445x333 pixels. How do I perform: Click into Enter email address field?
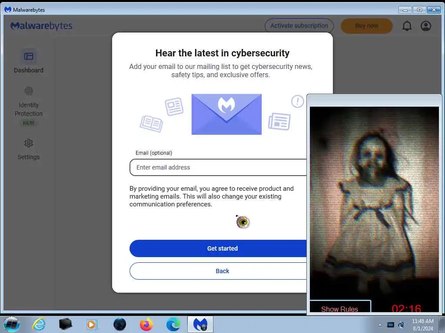[218, 167]
